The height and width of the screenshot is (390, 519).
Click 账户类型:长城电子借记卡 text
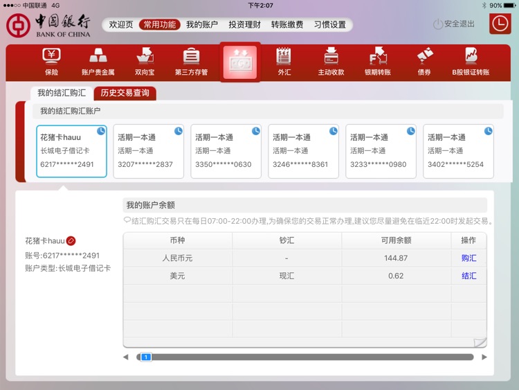pos(68,268)
